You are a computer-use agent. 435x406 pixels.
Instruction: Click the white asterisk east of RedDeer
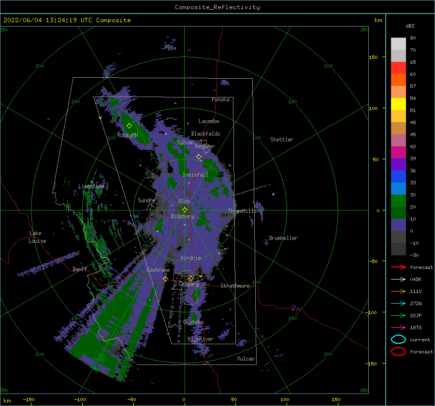[x=230, y=166]
